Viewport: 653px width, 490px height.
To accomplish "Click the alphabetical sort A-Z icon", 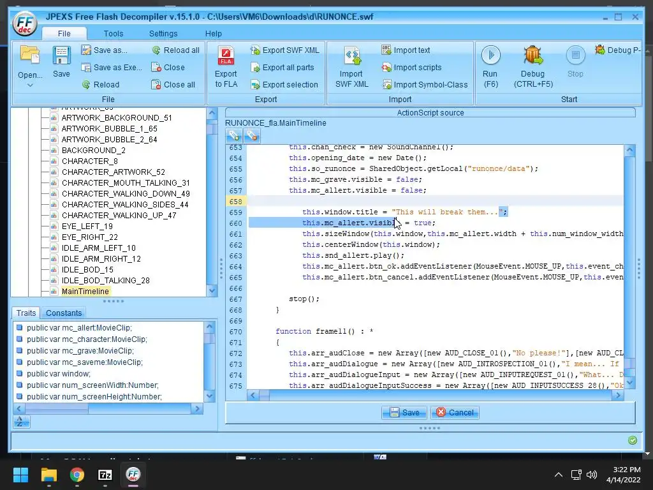I will coord(22,422).
